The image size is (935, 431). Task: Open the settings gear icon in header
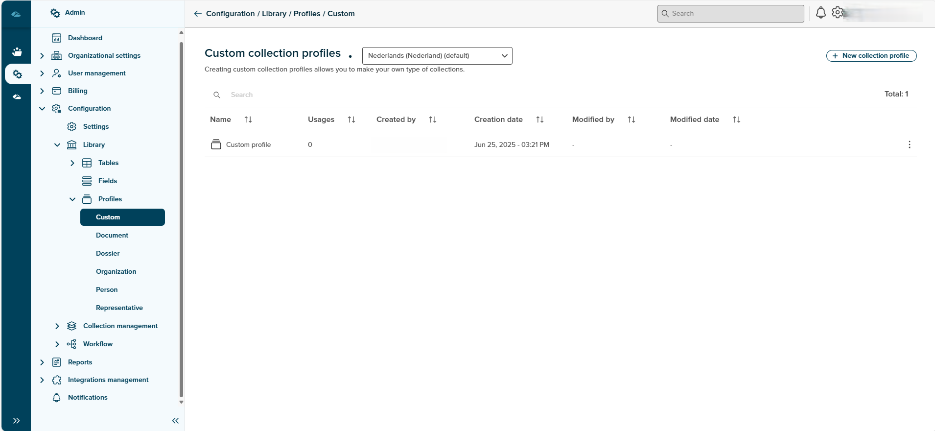pyautogui.click(x=838, y=13)
